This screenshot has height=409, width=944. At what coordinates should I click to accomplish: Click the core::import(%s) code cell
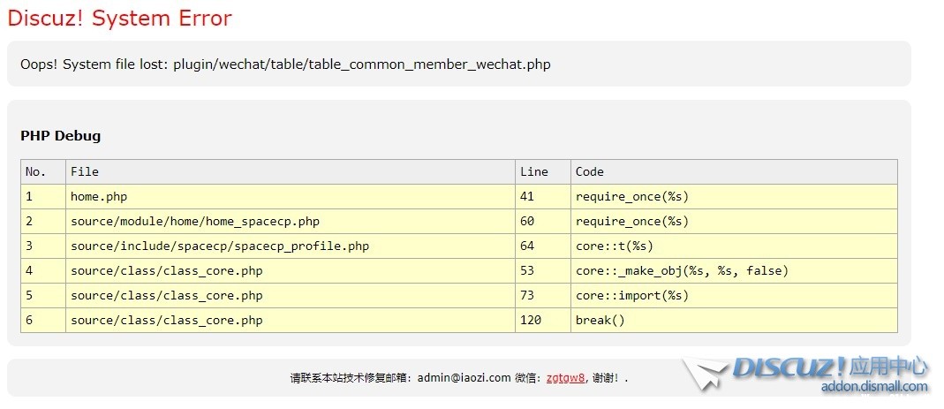click(631, 295)
